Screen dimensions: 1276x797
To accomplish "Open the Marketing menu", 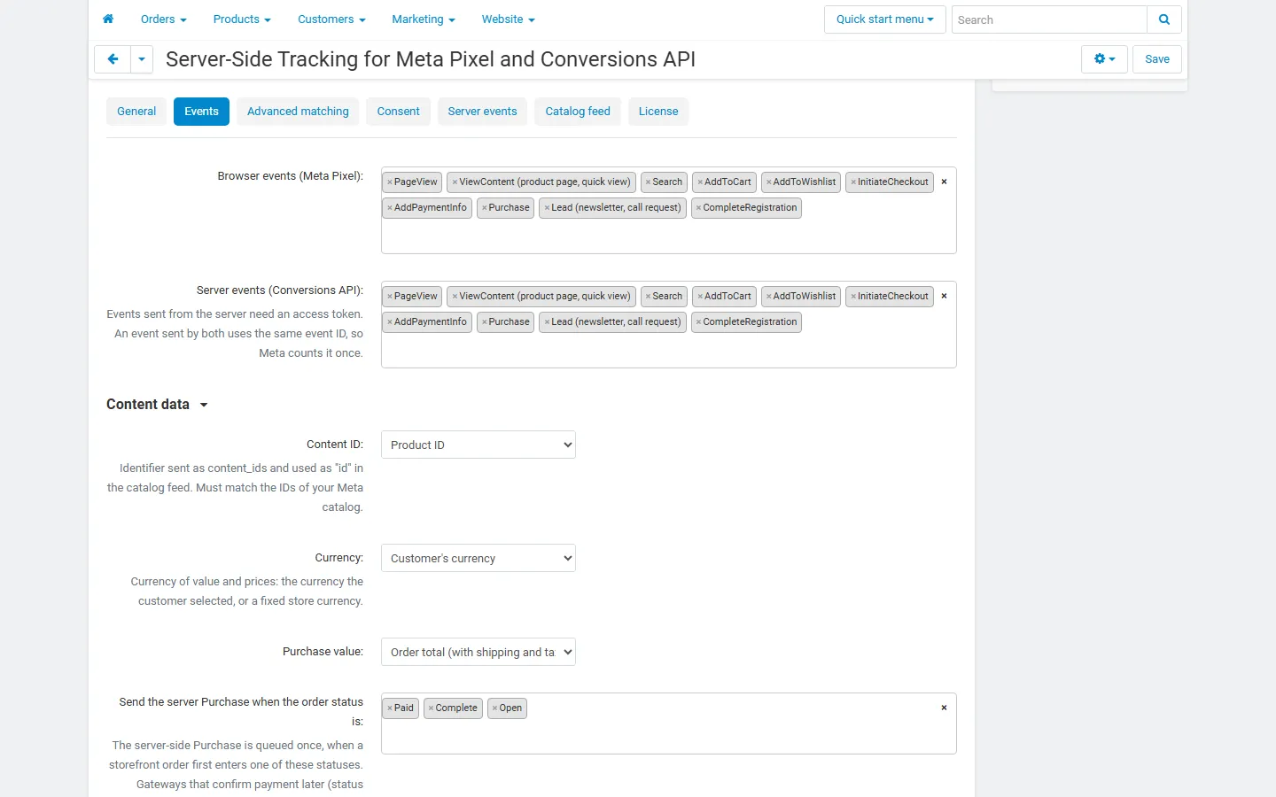I will (x=424, y=19).
